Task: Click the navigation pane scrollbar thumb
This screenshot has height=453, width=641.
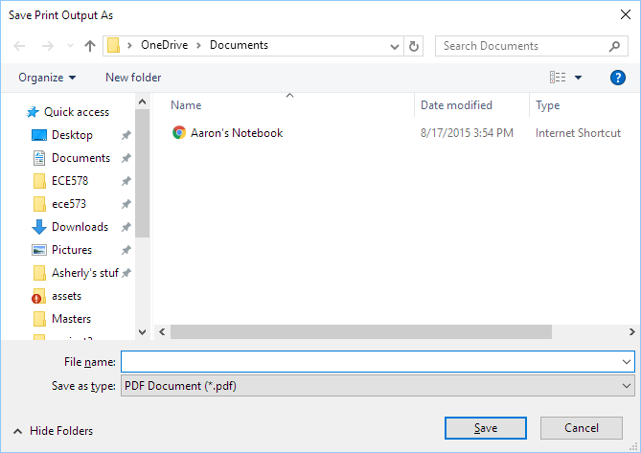Action: [142, 173]
